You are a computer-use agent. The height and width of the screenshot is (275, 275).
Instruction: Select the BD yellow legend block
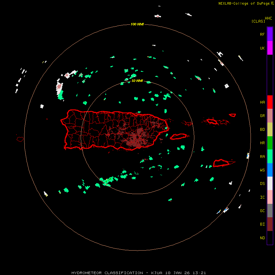click(x=270, y=130)
